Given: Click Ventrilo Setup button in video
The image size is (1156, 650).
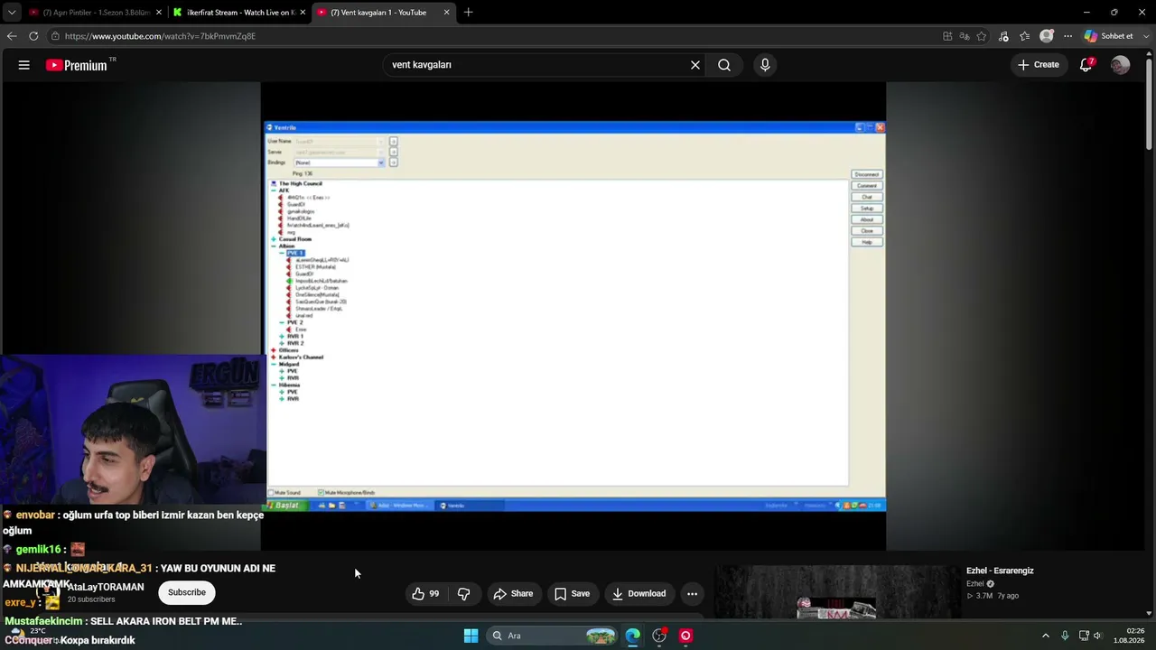Looking at the screenshot, I should point(866,209).
